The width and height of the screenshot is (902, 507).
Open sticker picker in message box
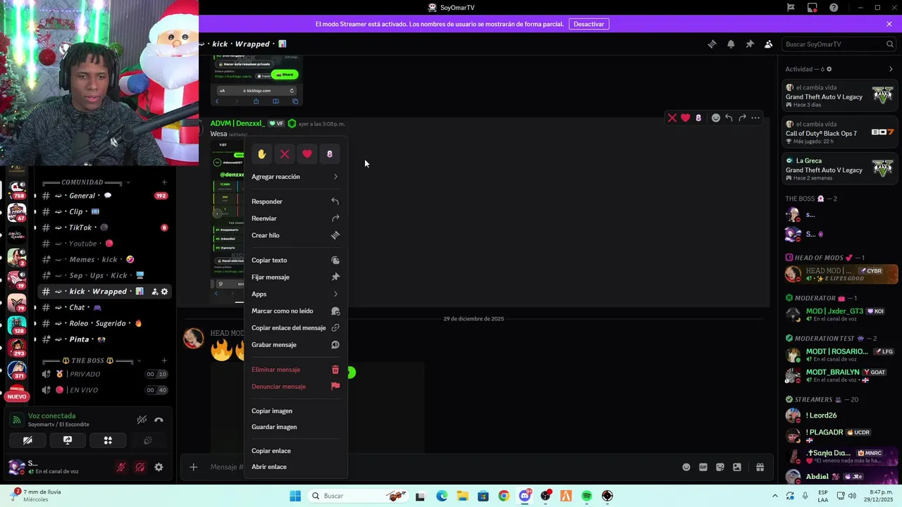tap(720, 467)
